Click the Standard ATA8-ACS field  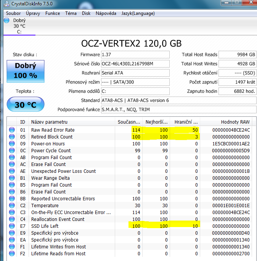tap(179, 100)
